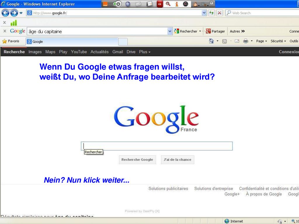The width and height of the screenshot is (299, 224).
Task: Click the black round speedometer icon
Action: 185,4
